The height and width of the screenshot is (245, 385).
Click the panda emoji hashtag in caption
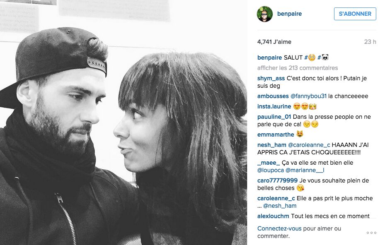point(323,58)
